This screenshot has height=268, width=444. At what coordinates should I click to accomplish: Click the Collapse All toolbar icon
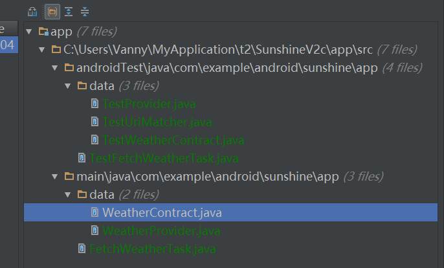pos(85,12)
